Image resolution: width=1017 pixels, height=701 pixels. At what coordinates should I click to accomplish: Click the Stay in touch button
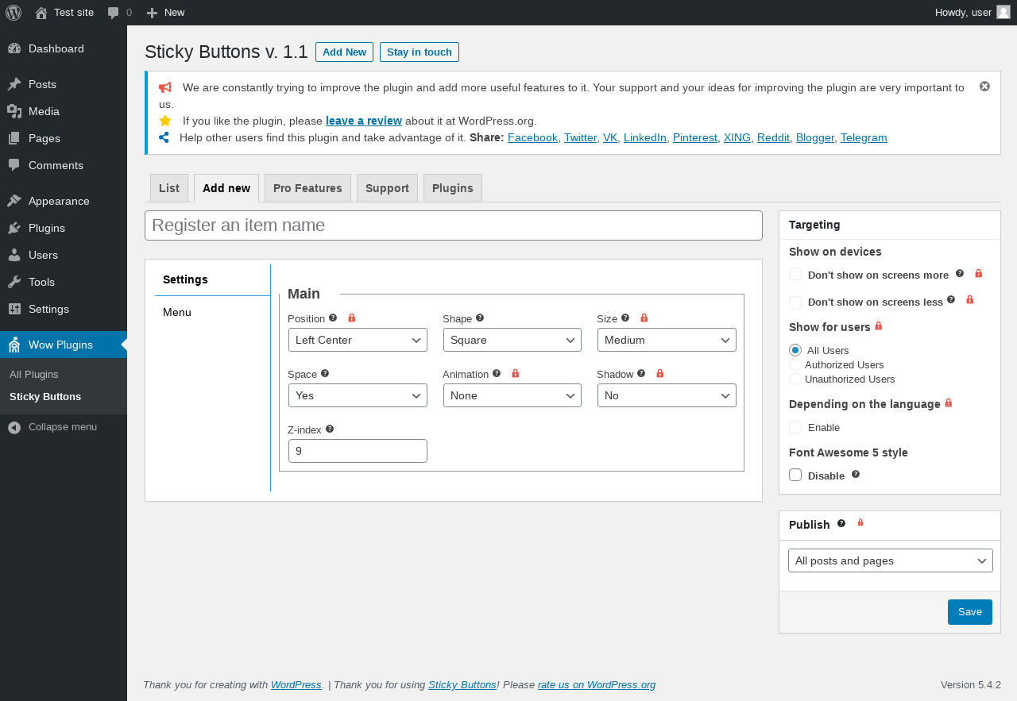coord(420,52)
